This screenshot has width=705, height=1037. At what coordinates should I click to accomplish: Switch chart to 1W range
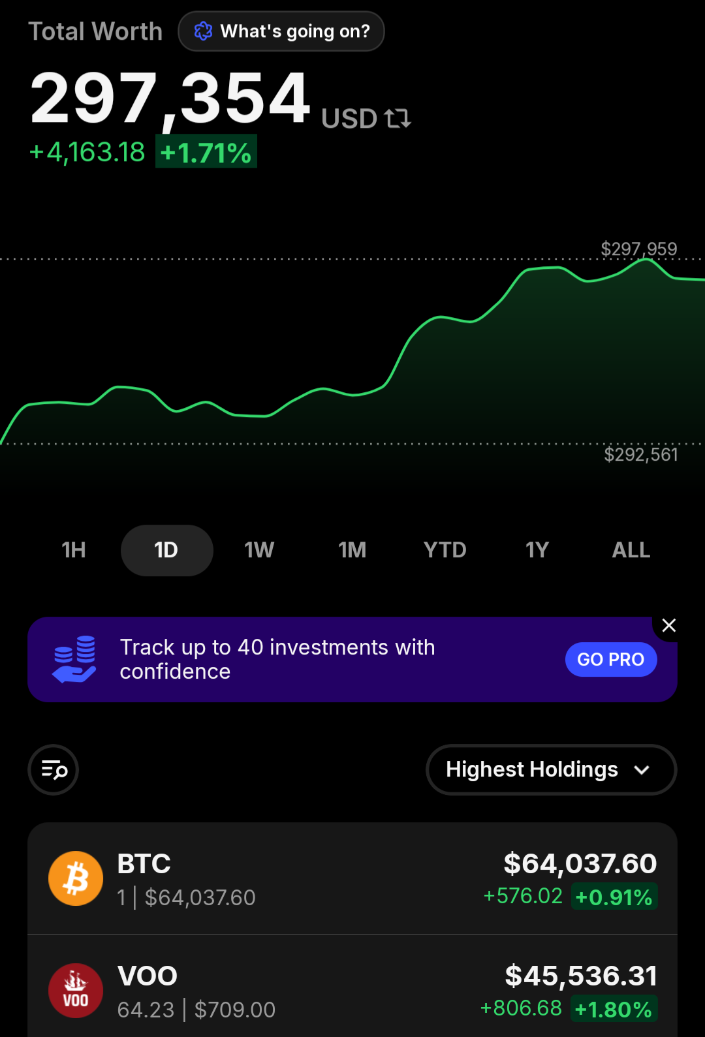[259, 550]
